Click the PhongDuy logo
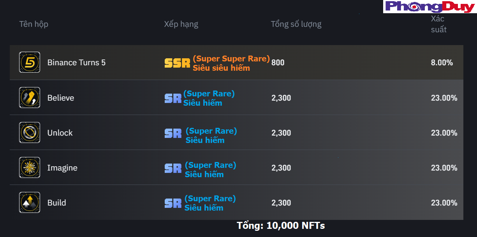 [x=430, y=7]
